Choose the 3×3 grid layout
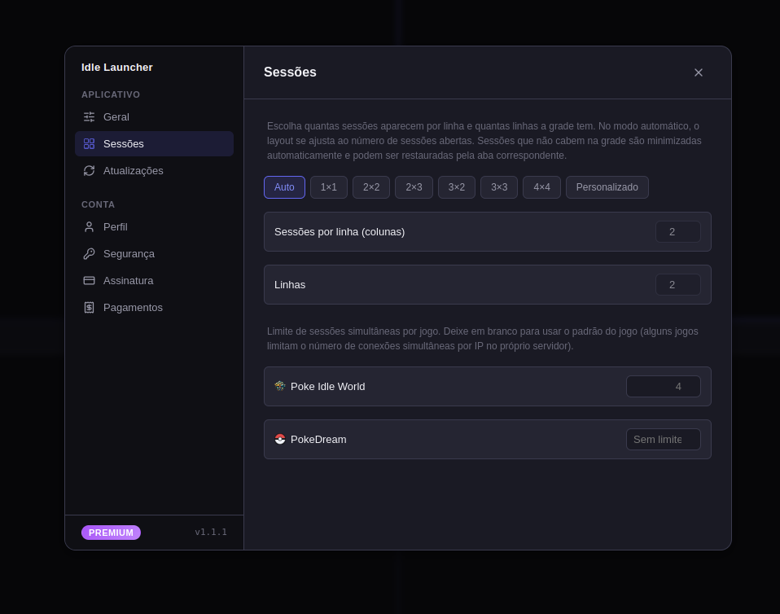780x614 pixels. click(499, 187)
